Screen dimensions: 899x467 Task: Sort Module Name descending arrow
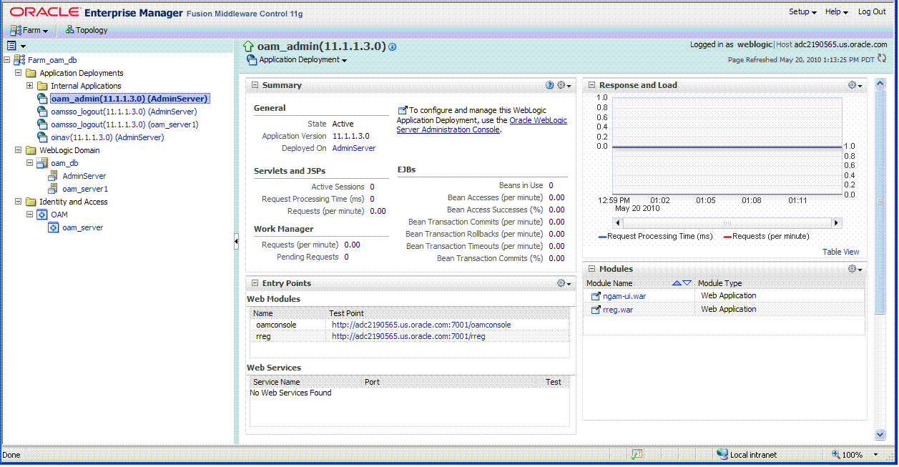click(687, 284)
